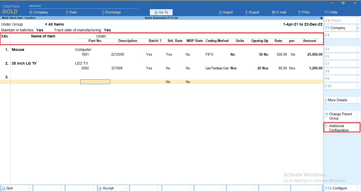
Task: Open the Y: Data menu
Action: click(x=71, y=12)
